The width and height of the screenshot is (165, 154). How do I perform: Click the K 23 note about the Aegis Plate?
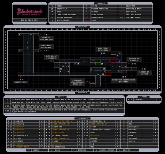coord(64,106)
